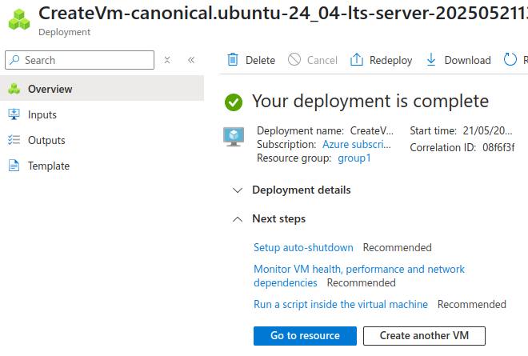Screen dimensions: 528x356
Task: Click the Outputs checklist icon
Action: (14, 140)
